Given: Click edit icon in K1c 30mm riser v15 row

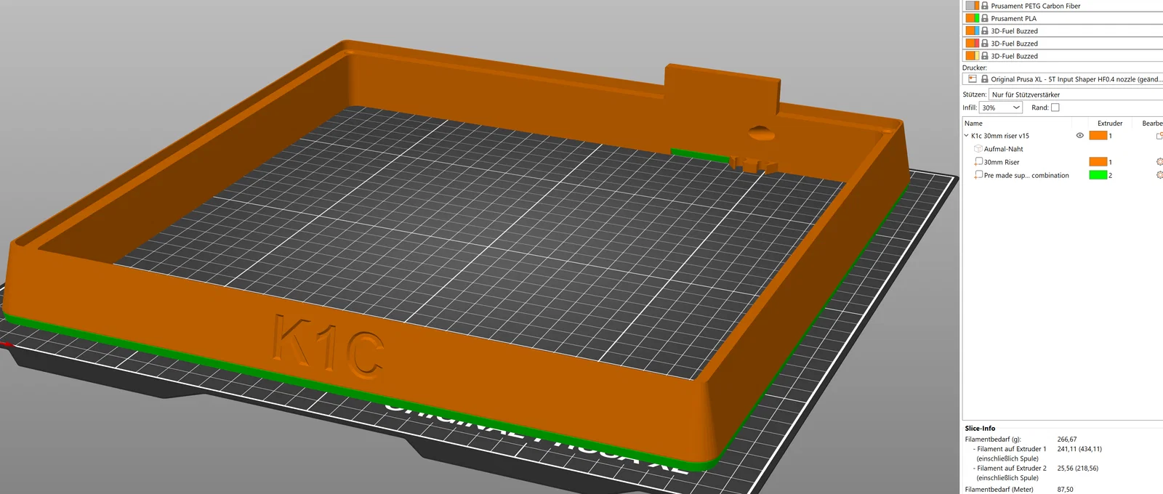Looking at the screenshot, I should coord(1159,136).
